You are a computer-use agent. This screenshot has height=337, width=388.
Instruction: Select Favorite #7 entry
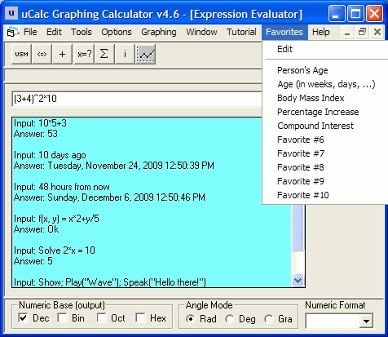[324, 153]
